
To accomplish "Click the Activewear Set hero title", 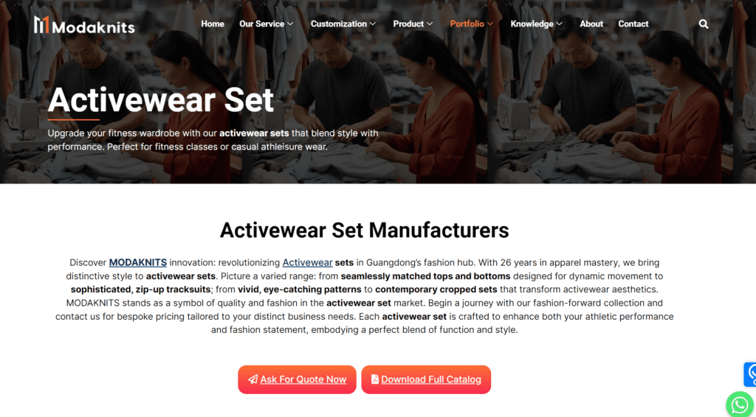I will (160, 100).
